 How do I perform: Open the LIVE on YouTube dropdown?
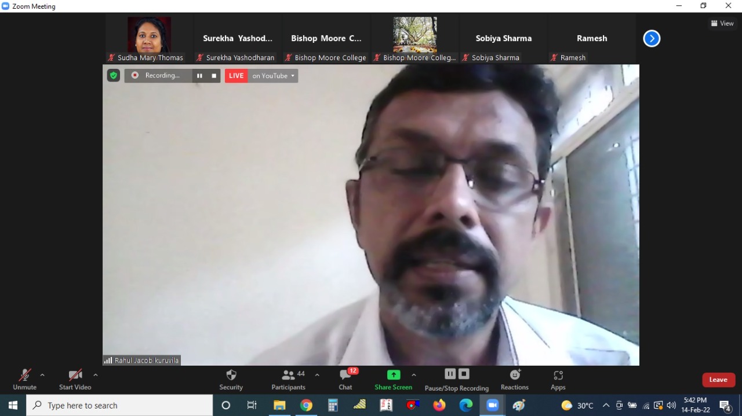273,76
